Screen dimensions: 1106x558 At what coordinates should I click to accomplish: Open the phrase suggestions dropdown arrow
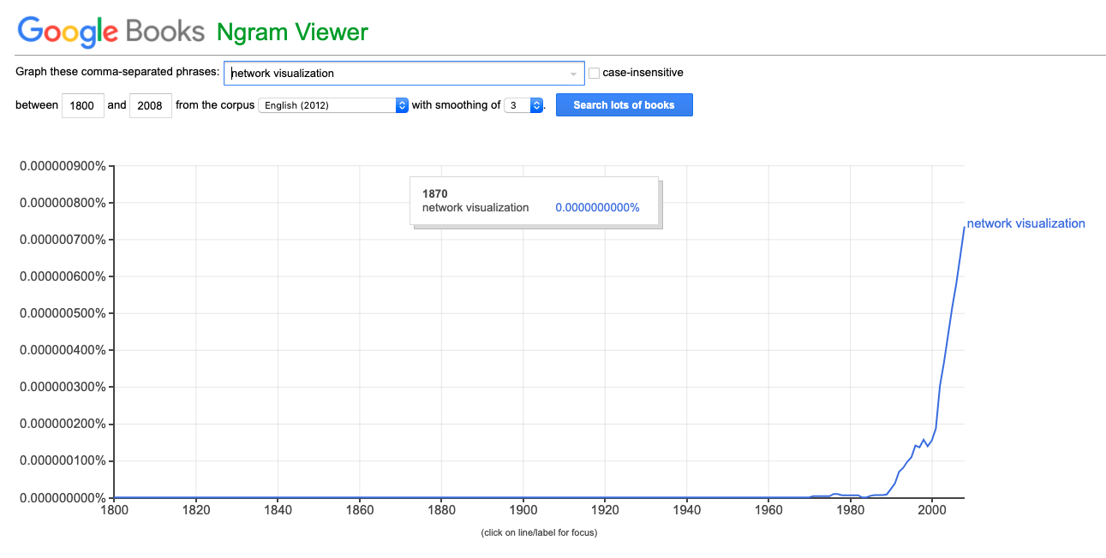pos(573,74)
